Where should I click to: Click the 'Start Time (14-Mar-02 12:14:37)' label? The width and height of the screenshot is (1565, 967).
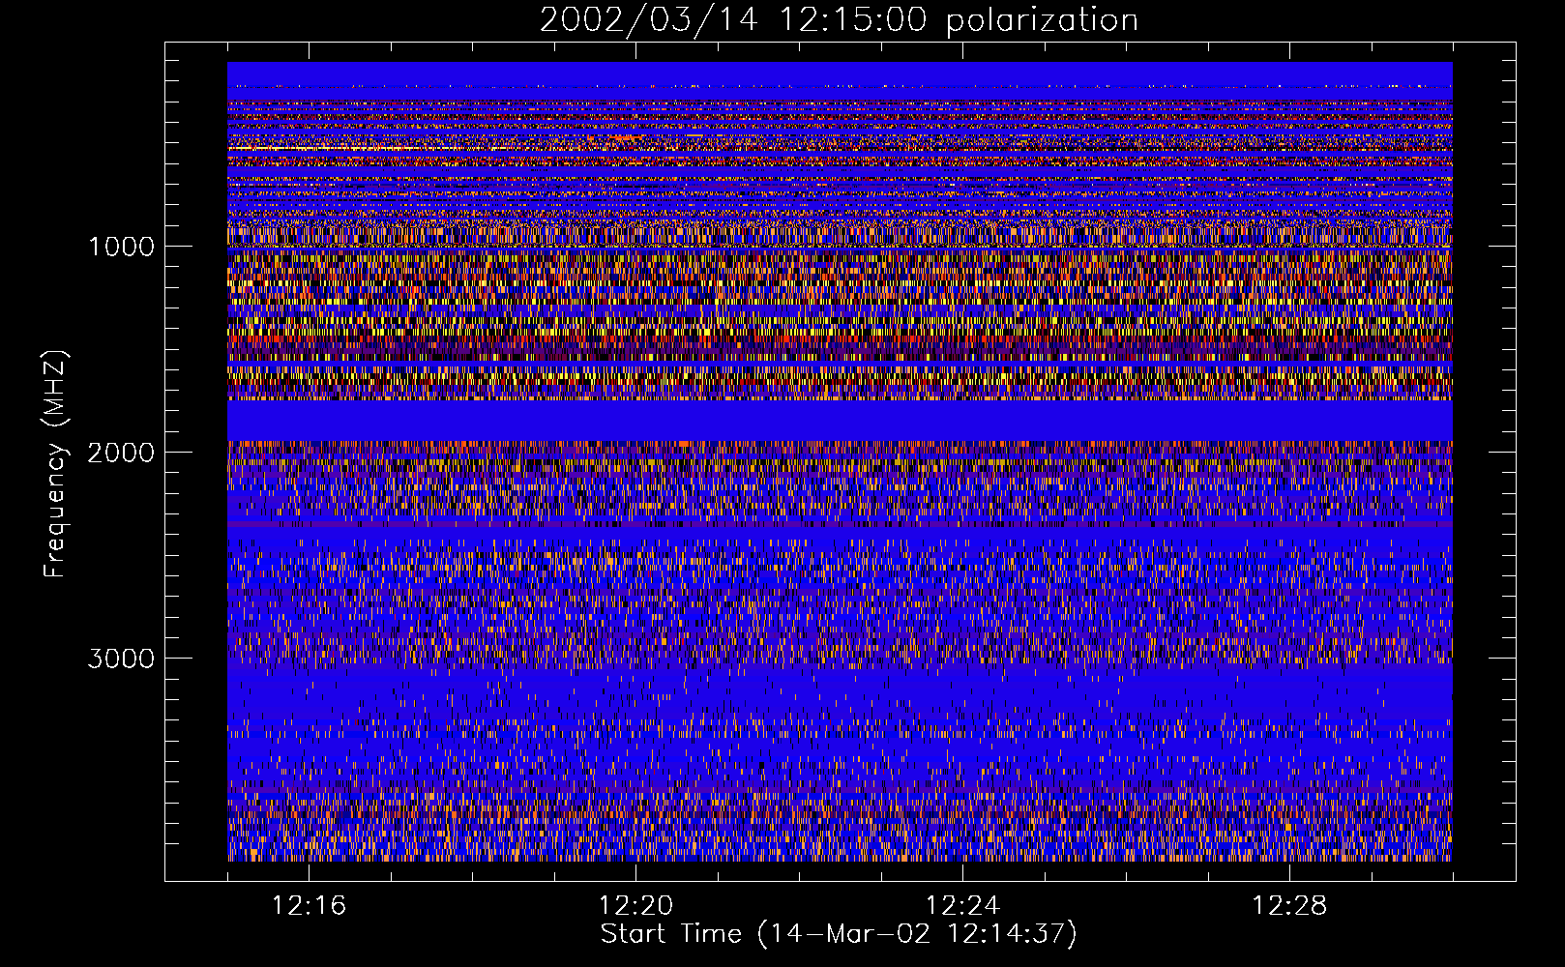(839, 934)
